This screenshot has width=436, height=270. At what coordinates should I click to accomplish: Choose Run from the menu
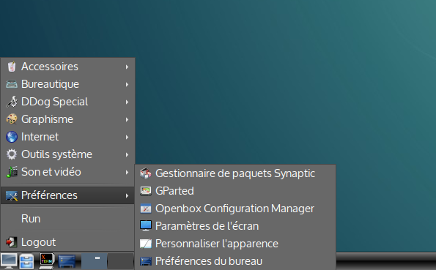click(67, 219)
